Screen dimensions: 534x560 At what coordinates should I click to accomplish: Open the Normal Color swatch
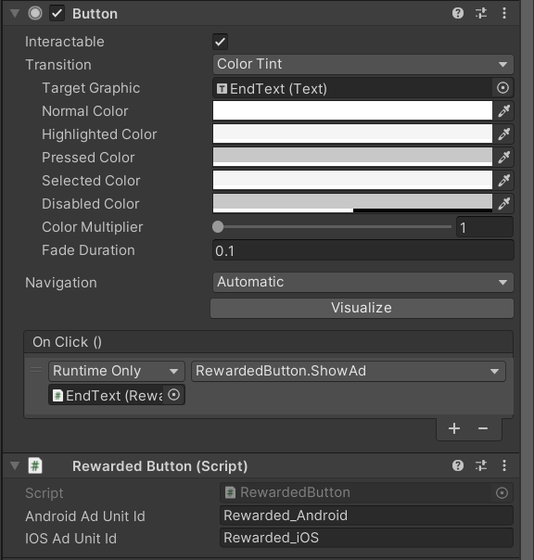(352, 110)
